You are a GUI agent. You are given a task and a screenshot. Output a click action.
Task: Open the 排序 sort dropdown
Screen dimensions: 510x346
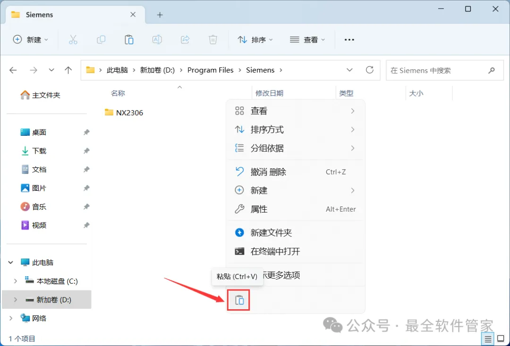(x=255, y=40)
